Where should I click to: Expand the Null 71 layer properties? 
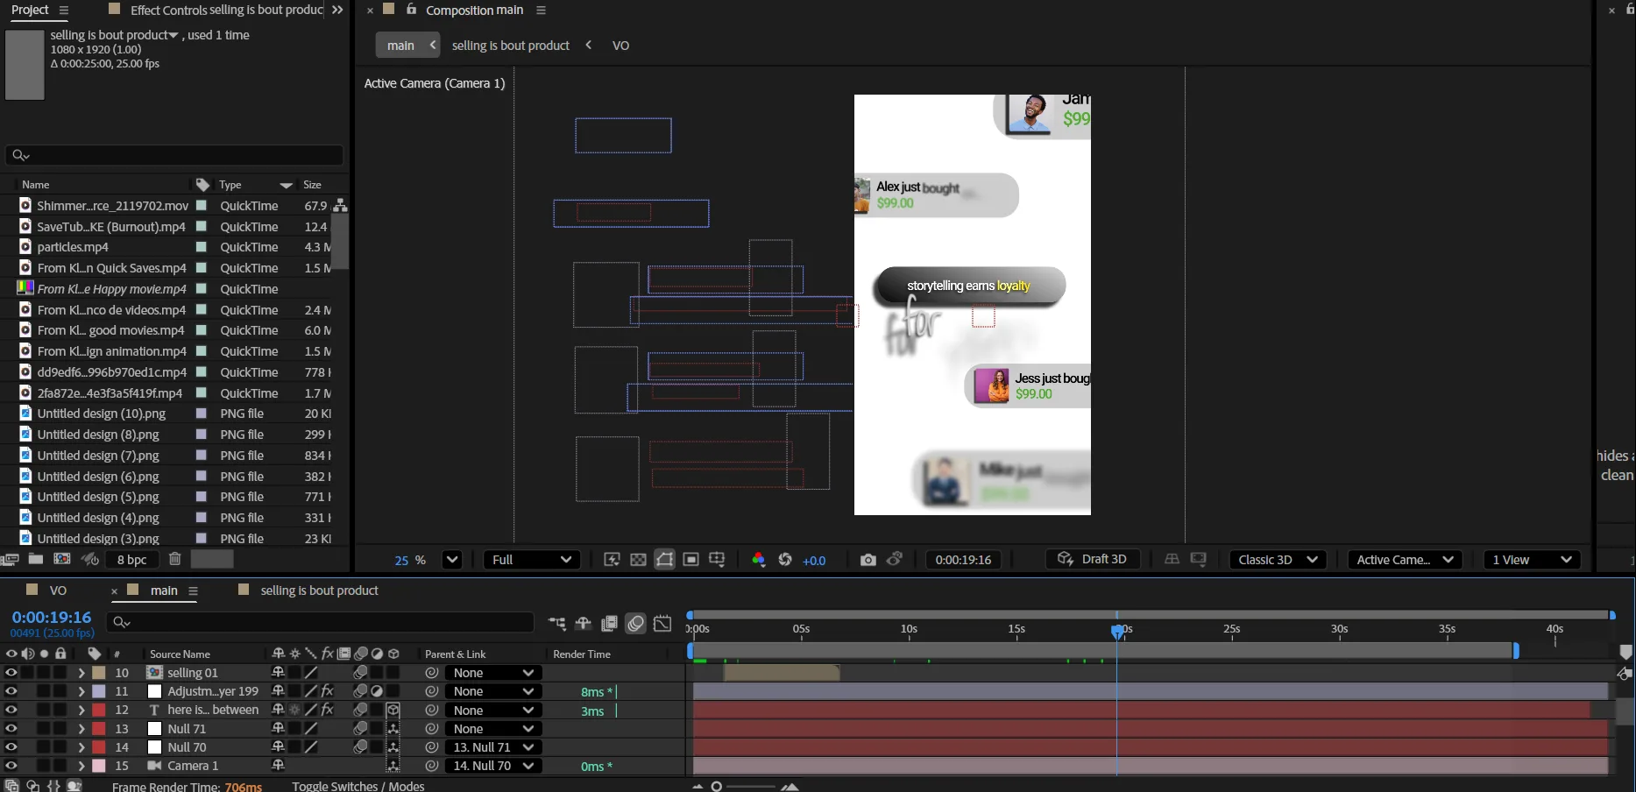pos(81,729)
